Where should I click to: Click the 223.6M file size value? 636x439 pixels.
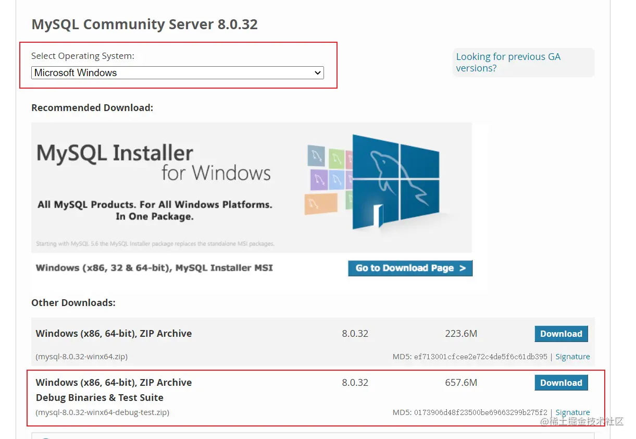(x=461, y=334)
